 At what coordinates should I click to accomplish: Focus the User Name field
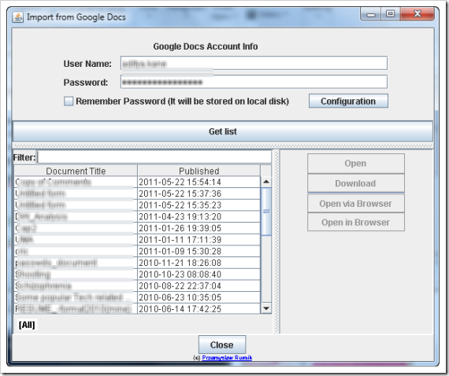click(x=254, y=63)
